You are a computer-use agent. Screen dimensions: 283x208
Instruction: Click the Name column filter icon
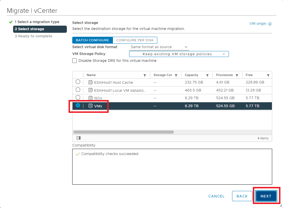pos(145,75)
